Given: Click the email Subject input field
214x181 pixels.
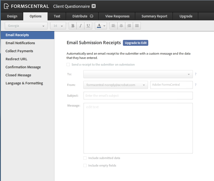Looking at the screenshot, I should coord(138,96).
